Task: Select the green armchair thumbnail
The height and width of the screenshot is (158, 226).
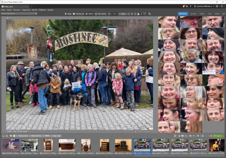Action: click(123, 145)
